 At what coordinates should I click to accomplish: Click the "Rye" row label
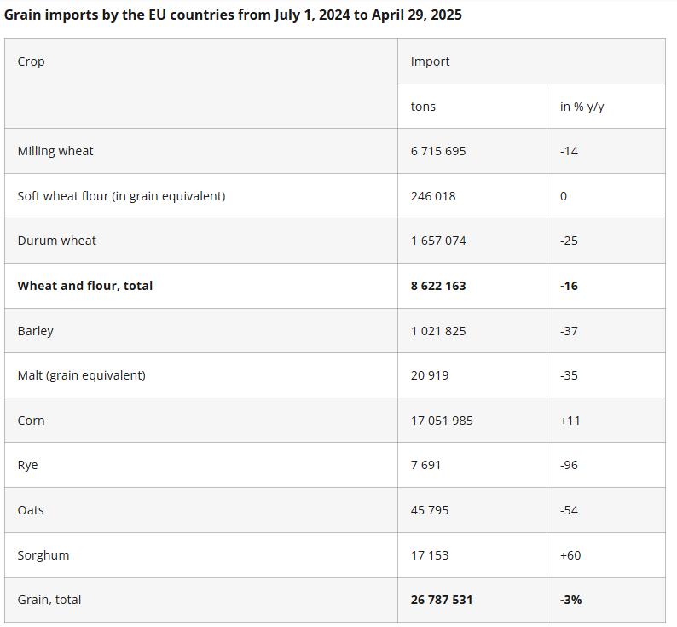point(27,465)
